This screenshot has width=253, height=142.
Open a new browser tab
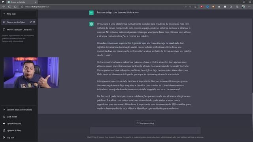tap(40, 2)
